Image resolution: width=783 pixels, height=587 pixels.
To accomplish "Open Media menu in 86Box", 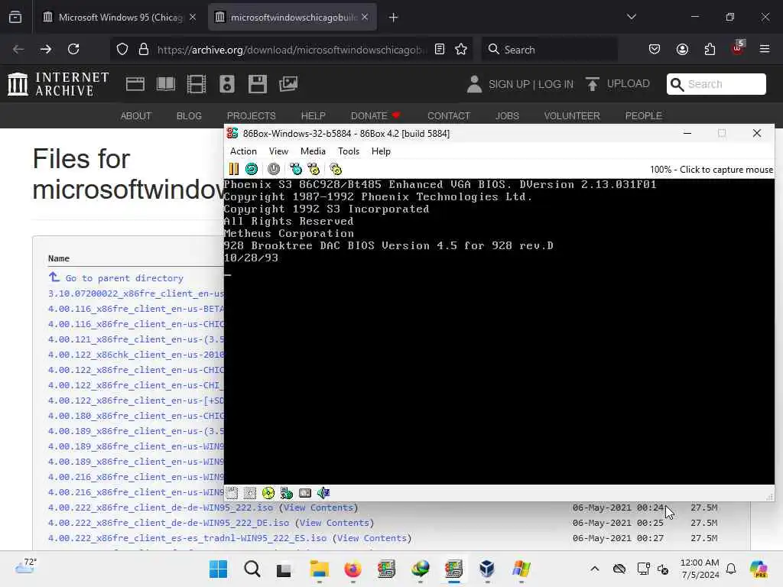I will pyautogui.click(x=313, y=151).
